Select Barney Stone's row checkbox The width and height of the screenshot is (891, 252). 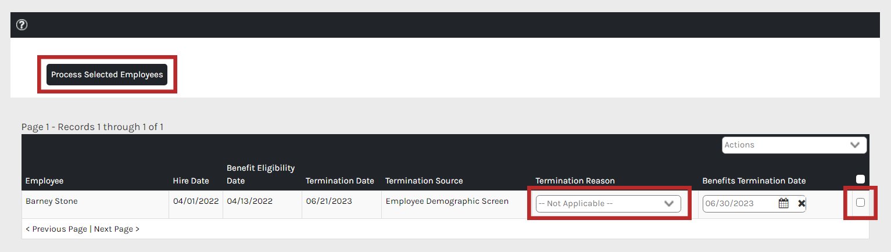(x=860, y=203)
